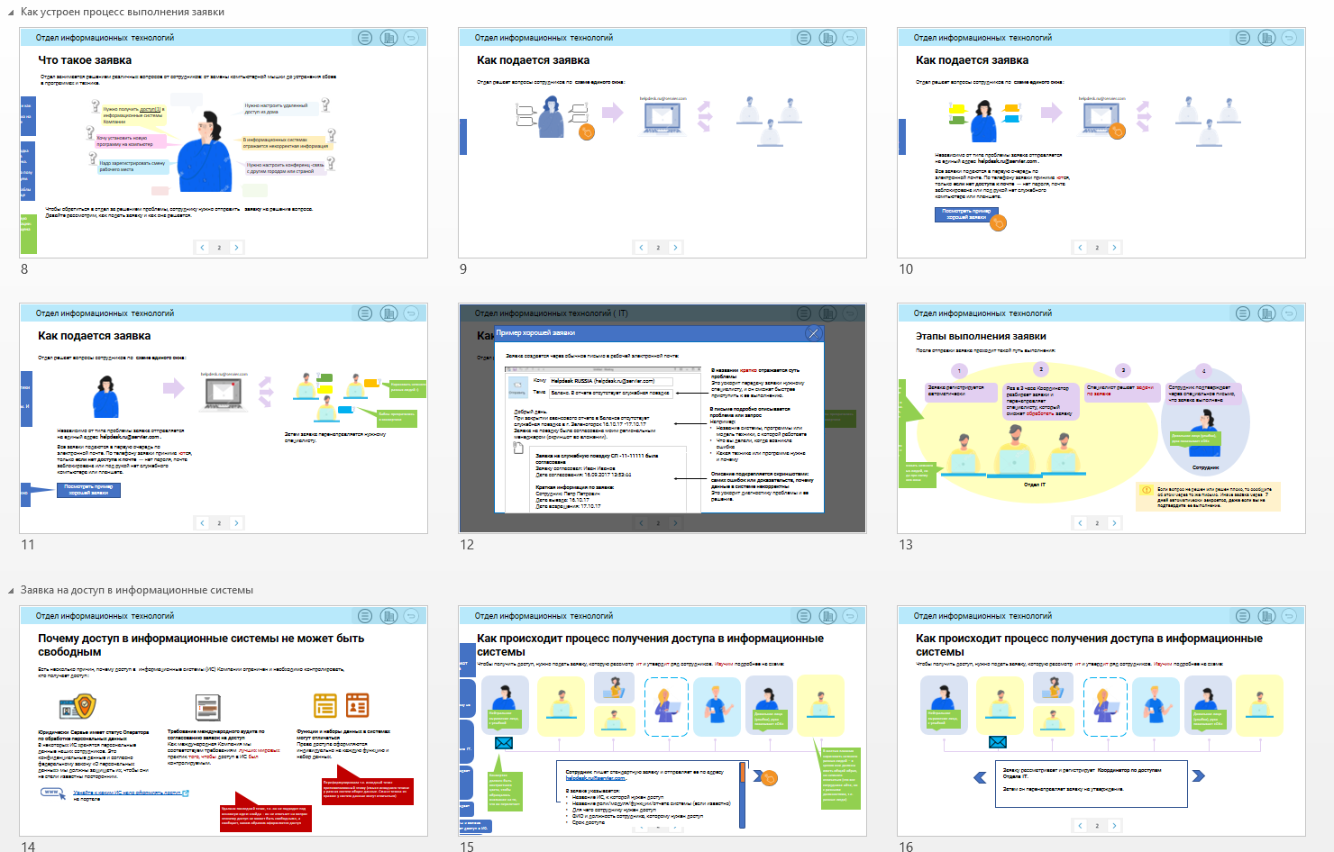Click slide number '13' label

coord(906,545)
